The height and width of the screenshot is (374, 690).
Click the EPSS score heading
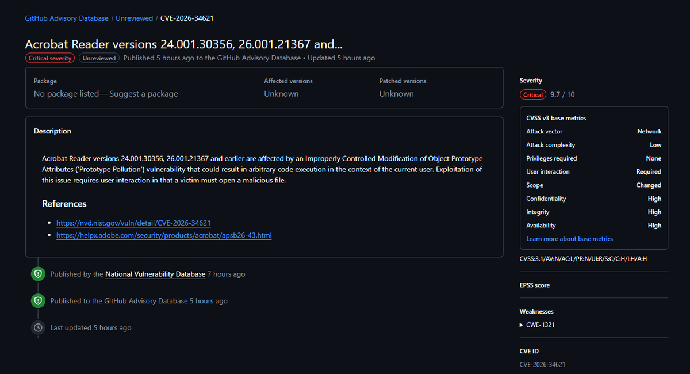pyautogui.click(x=535, y=285)
